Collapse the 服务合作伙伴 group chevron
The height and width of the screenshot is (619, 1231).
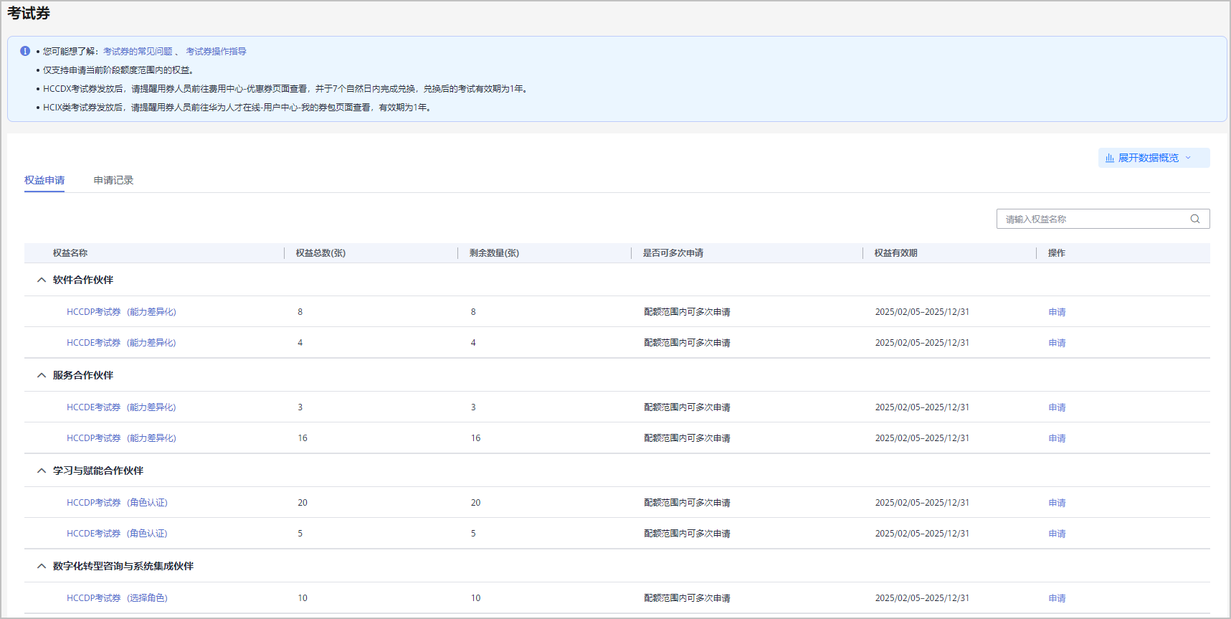[x=42, y=375]
